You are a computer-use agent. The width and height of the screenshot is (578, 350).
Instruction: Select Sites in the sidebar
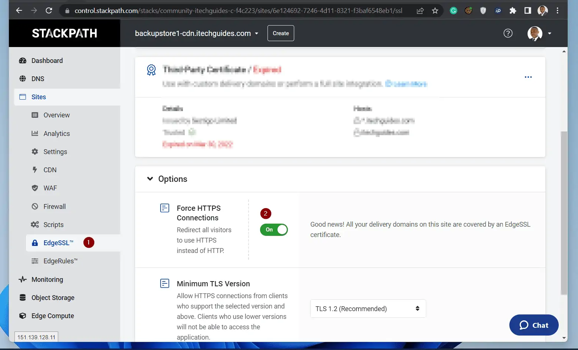(x=67, y=97)
